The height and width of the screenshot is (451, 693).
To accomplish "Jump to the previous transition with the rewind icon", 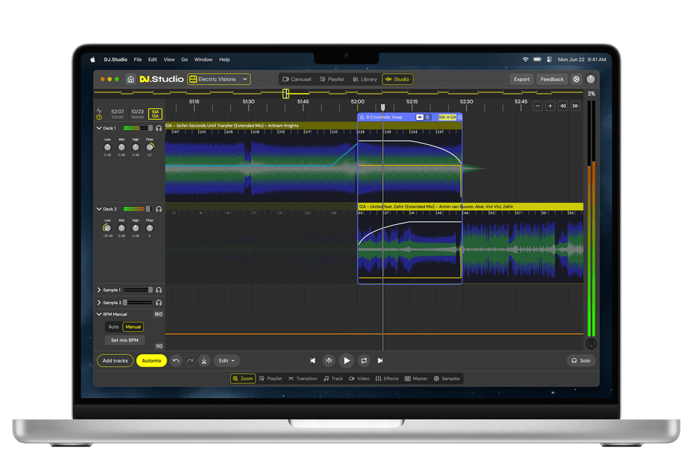I will (562, 106).
